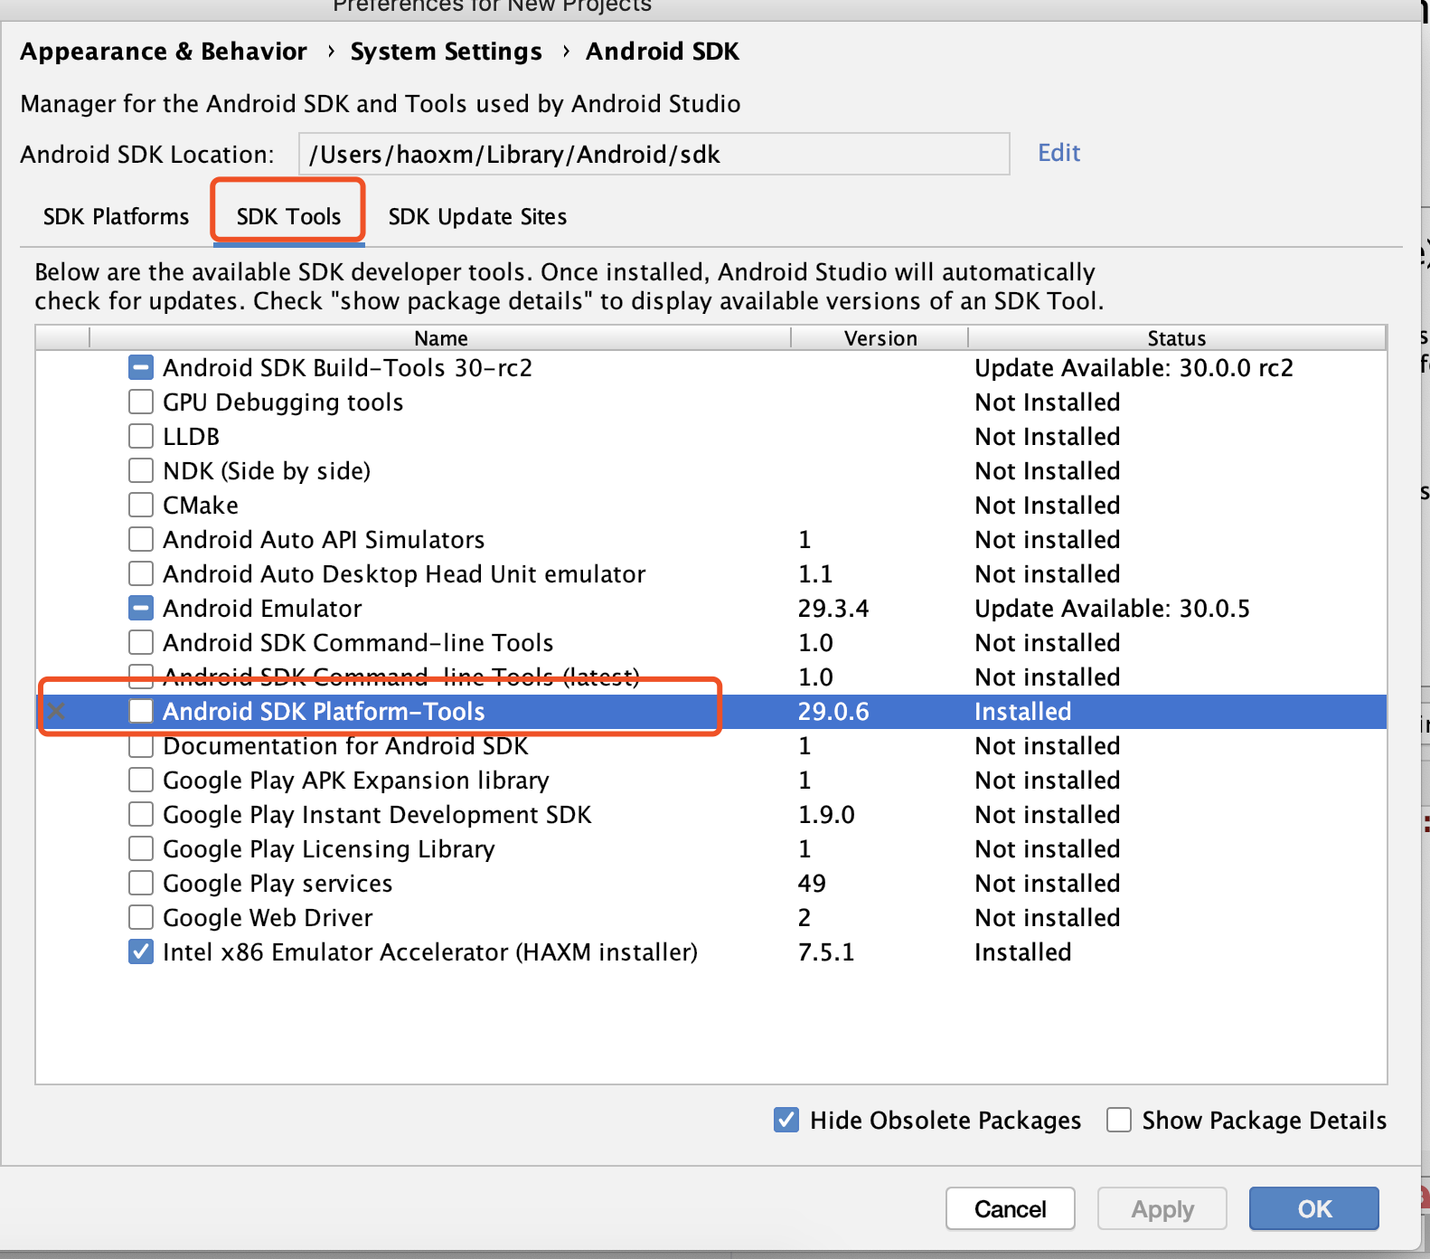Switch to the SDK Platforms tab
This screenshot has height=1259, width=1430.
coord(116,217)
